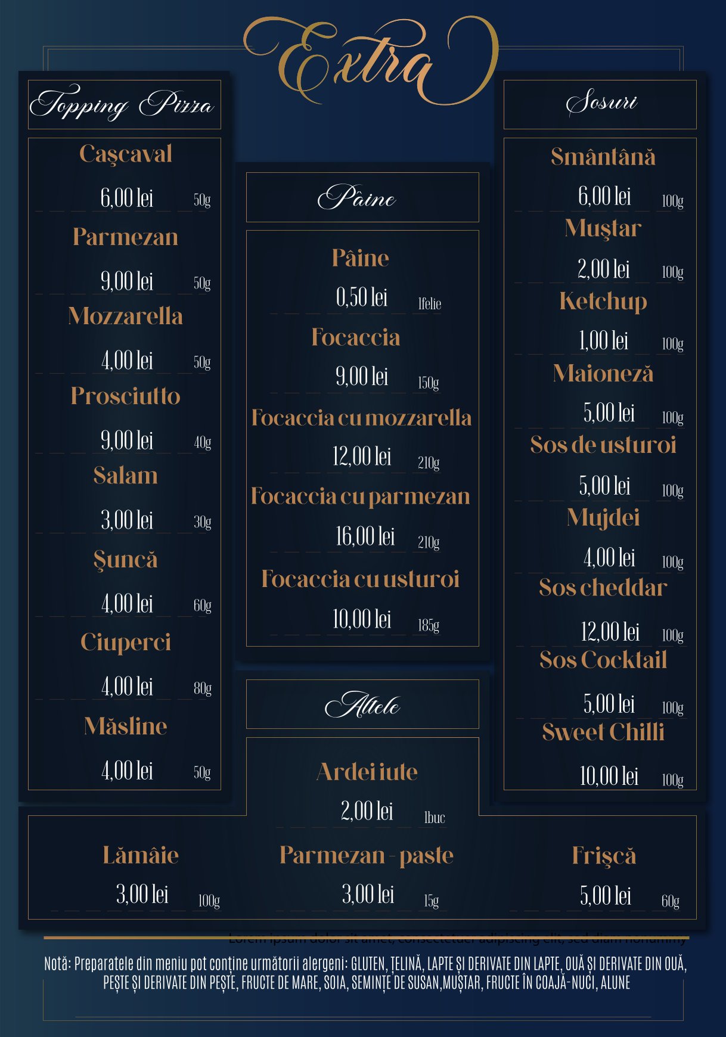Click the Focaccia cu mozzarella item
The image size is (726, 1037).
click(361, 418)
